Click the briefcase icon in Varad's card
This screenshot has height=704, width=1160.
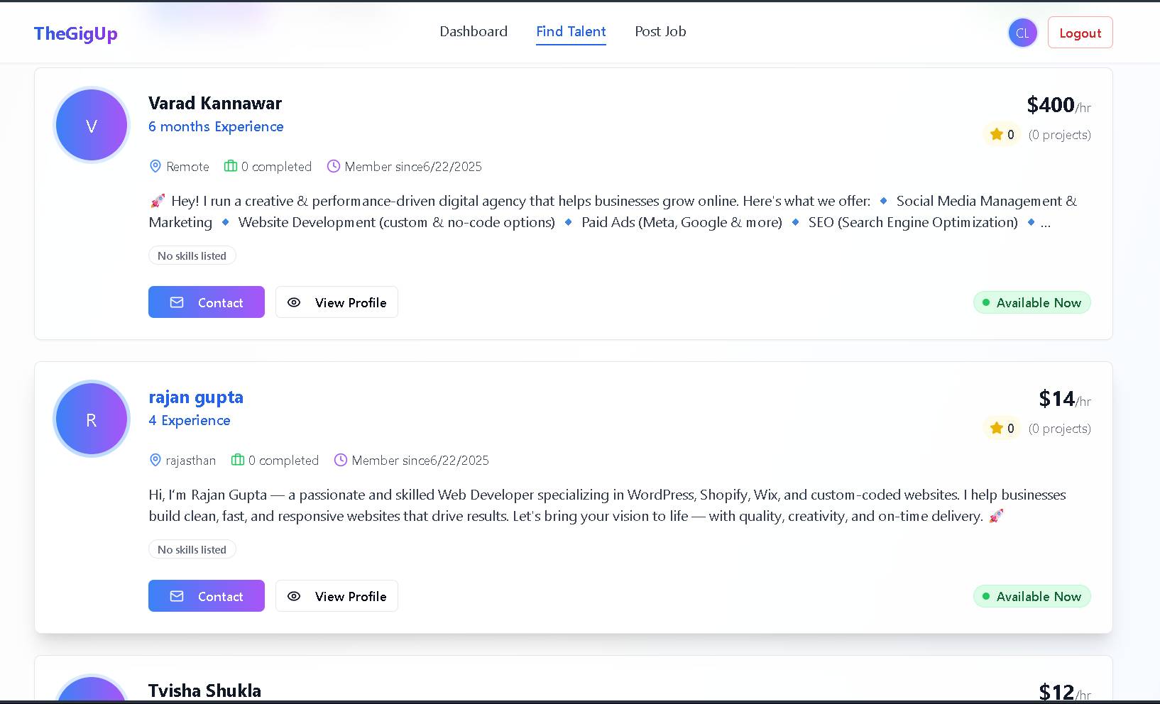click(x=231, y=166)
